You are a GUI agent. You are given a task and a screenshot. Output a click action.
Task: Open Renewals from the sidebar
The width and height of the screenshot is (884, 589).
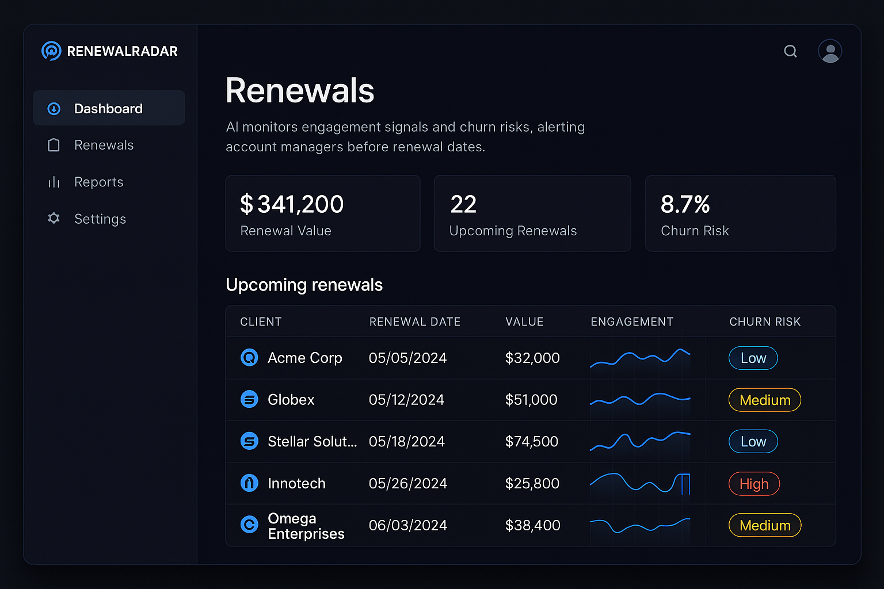[x=104, y=145]
